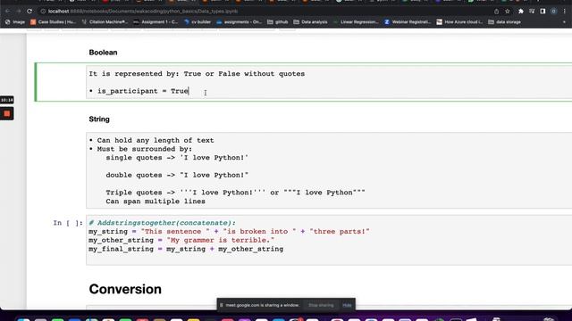Open the Linear Regression bookmark
Screen dimensions: 572x321
click(x=356, y=21)
